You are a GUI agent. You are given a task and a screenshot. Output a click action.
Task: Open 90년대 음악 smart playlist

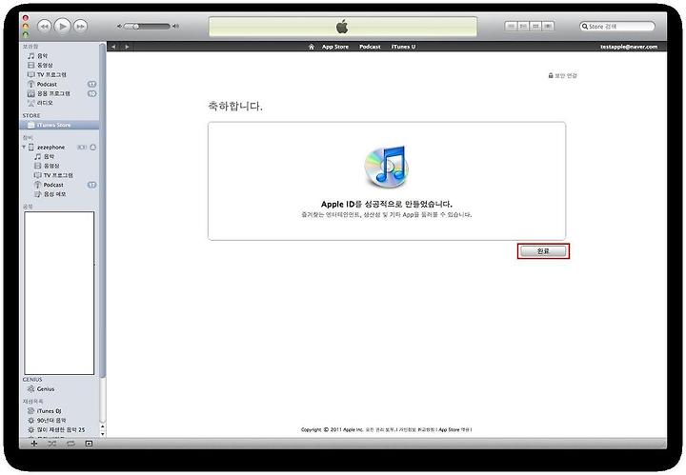point(59,421)
